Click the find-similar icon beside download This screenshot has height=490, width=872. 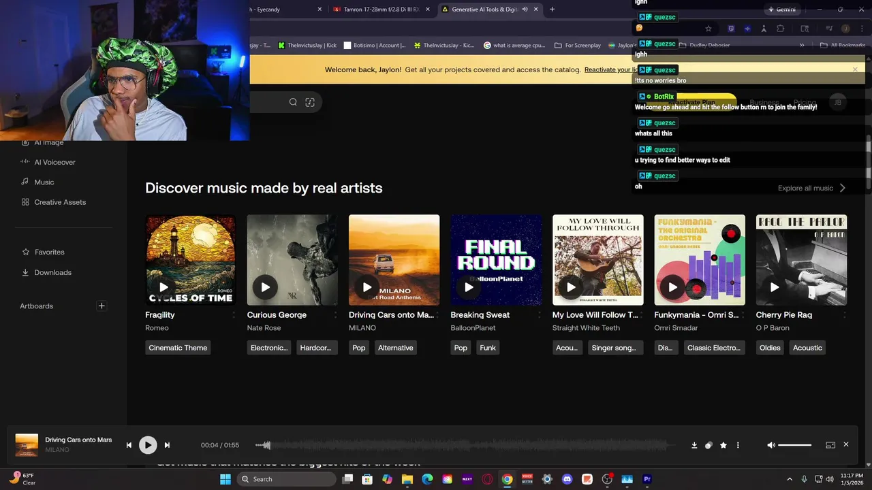[x=708, y=445]
